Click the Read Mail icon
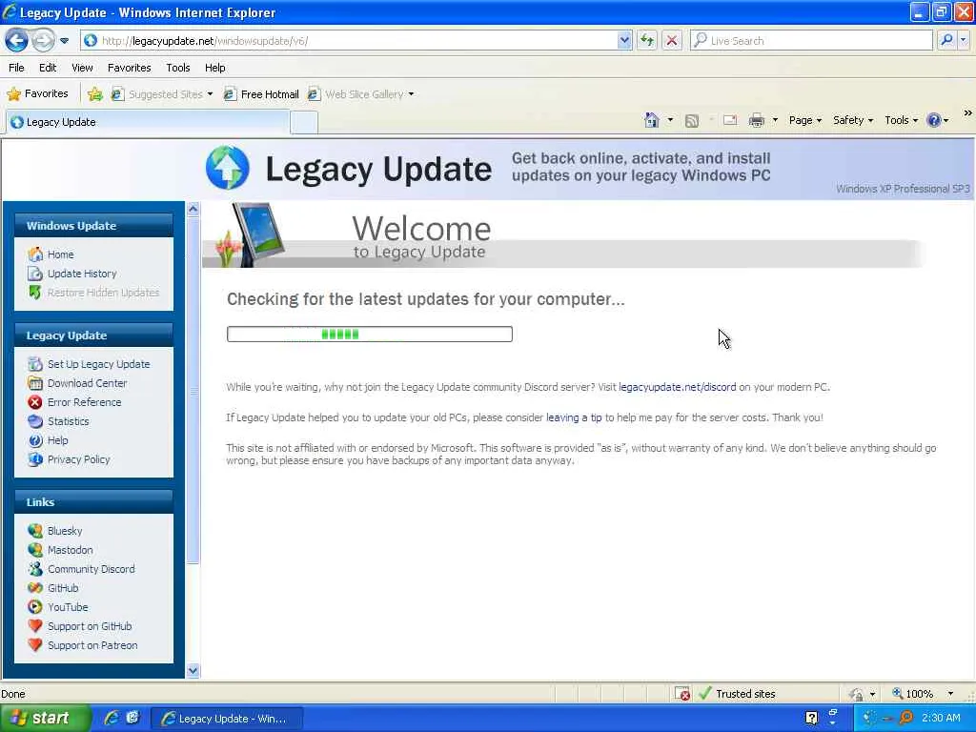The height and width of the screenshot is (732, 976). 730,120
